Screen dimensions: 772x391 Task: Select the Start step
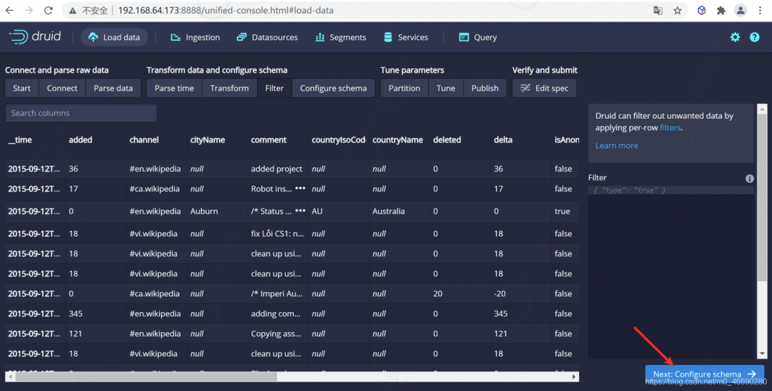coord(22,88)
